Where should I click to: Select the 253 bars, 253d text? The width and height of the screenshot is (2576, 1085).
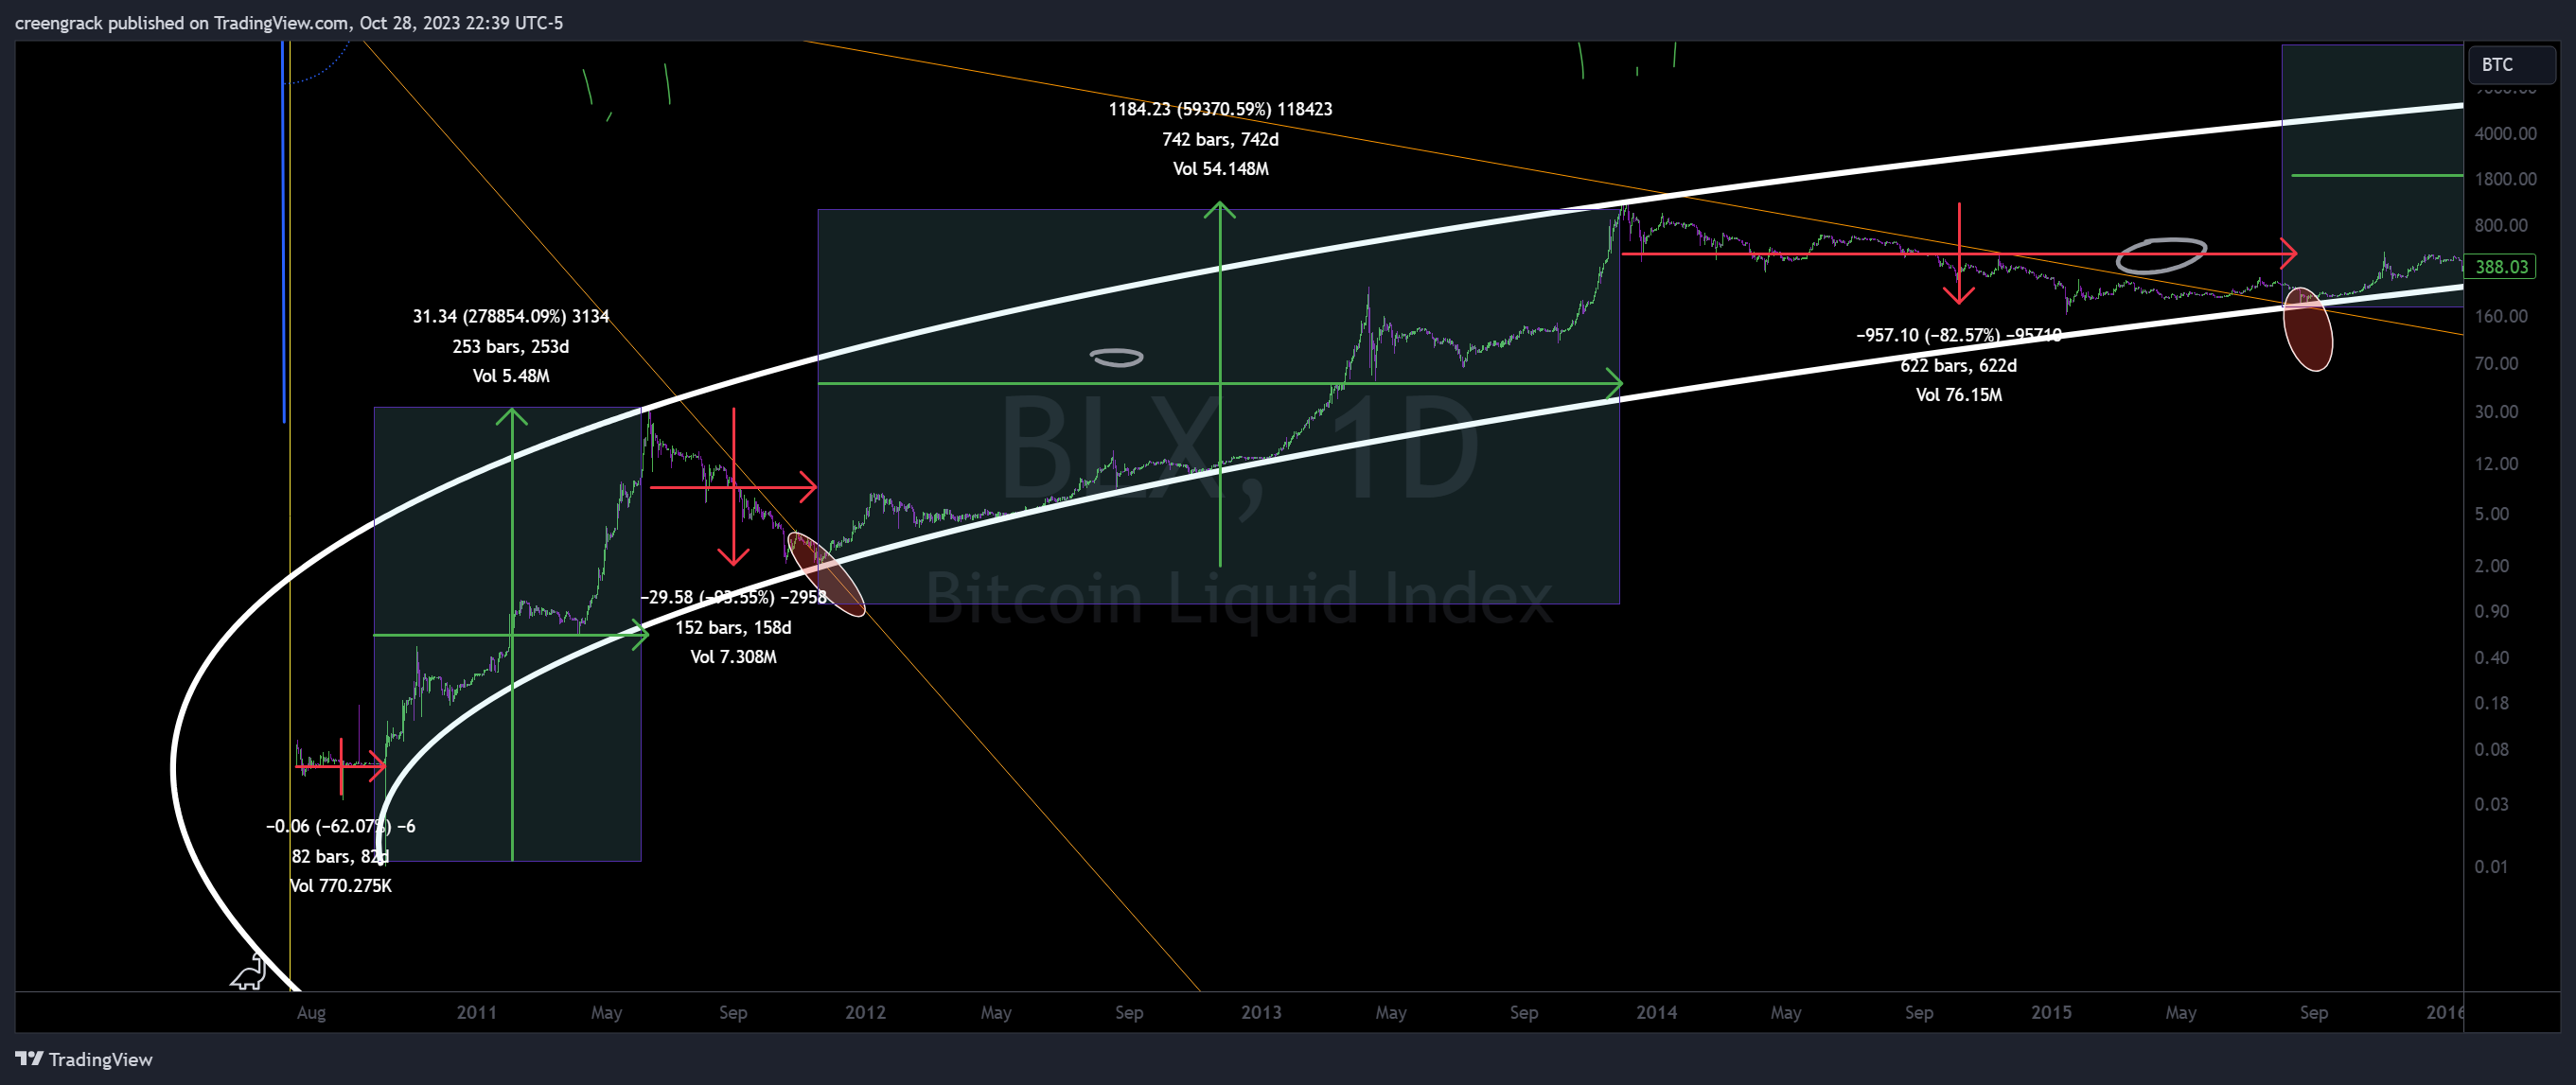click(511, 346)
